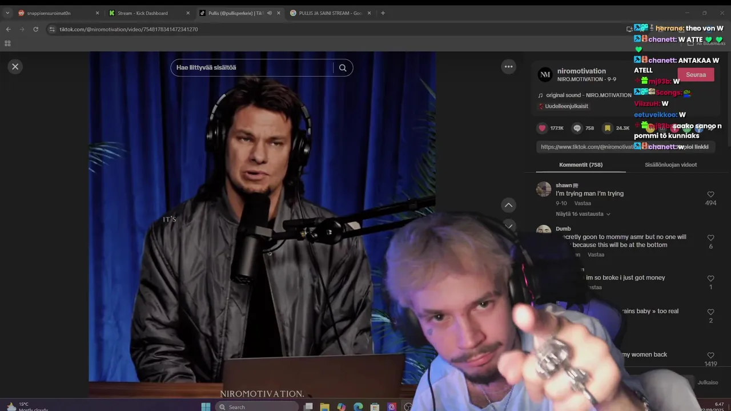The width and height of the screenshot is (731, 411).
Task: Switch to Sisällönluojan videot tab
Action: (670, 165)
